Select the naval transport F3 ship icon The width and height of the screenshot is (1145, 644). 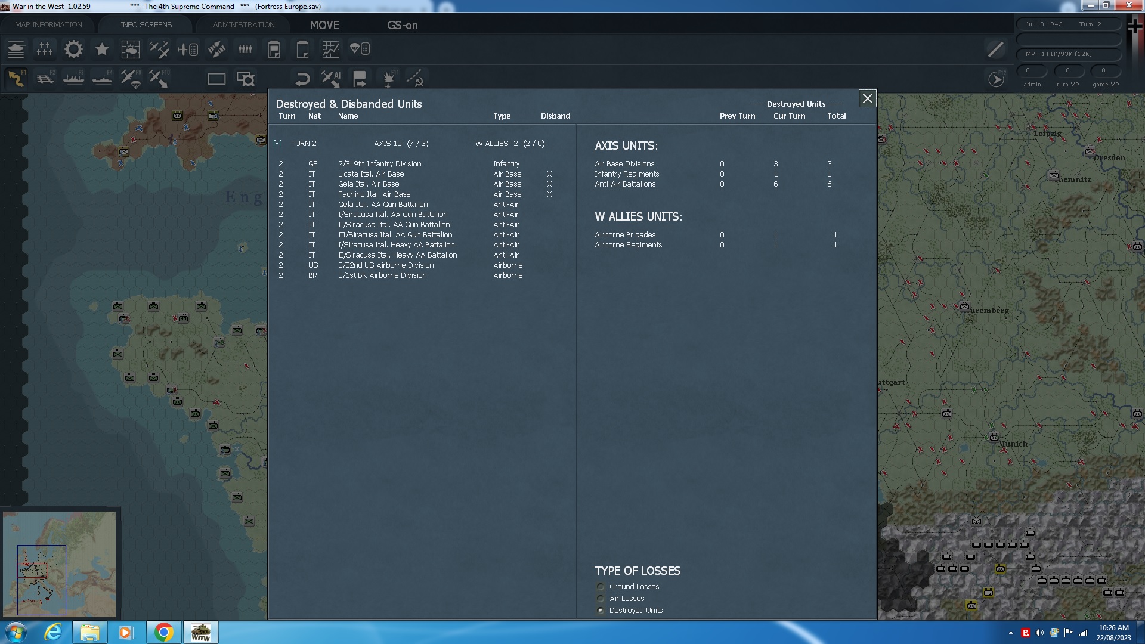[74, 79]
